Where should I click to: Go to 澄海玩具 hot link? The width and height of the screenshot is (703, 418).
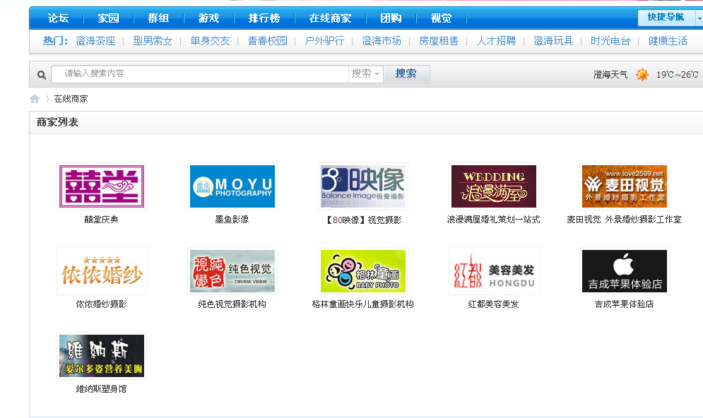pyautogui.click(x=553, y=41)
